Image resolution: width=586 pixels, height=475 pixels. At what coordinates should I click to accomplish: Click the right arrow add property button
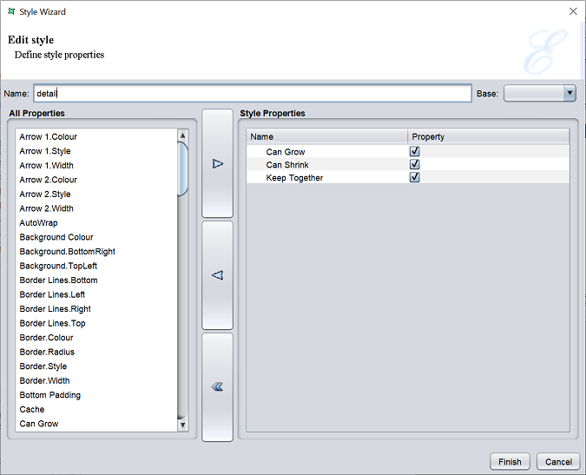point(217,163)
